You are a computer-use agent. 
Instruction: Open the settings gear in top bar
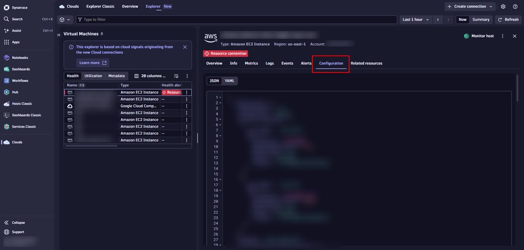(x=503, y=7)
